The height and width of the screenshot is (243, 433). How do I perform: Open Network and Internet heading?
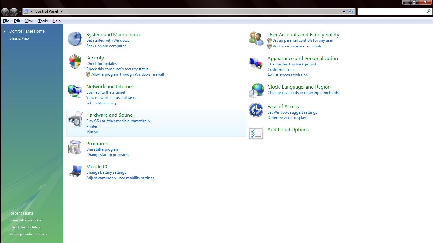point(110,87)
